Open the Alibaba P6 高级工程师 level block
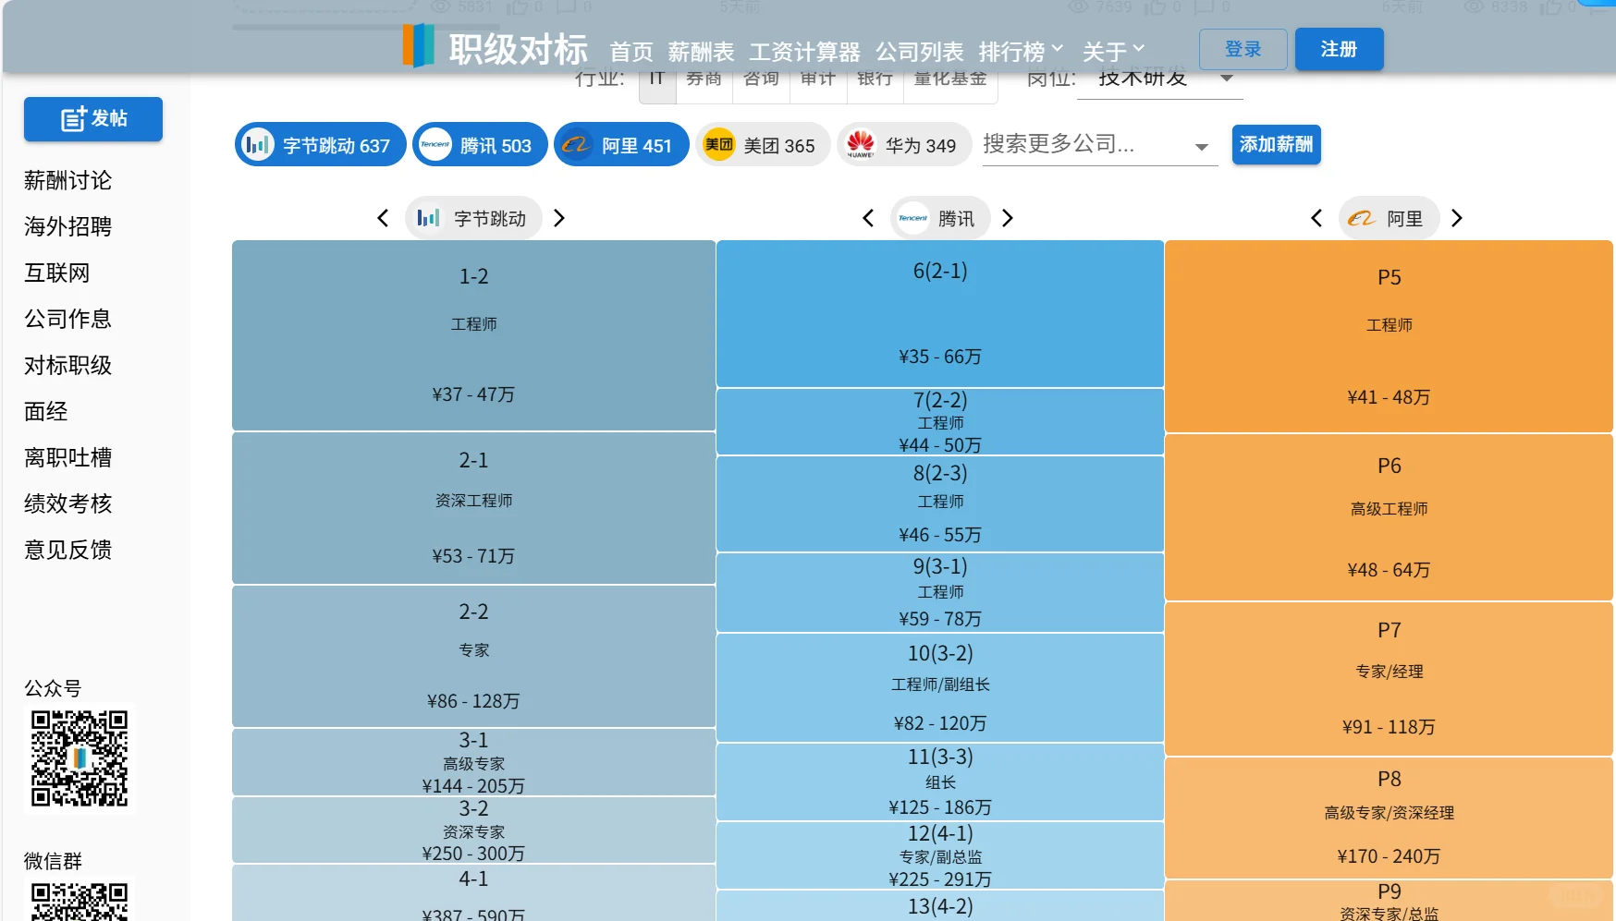1616x921 pixels. 1389,516
